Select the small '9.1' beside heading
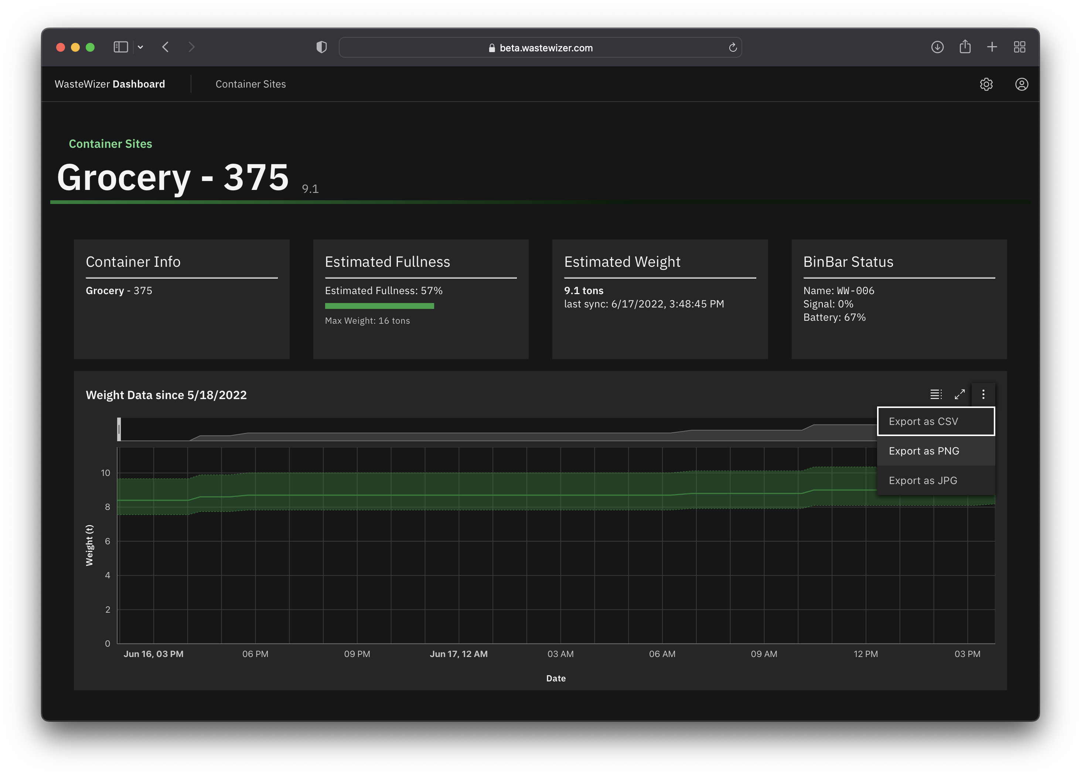 point(310,189)
